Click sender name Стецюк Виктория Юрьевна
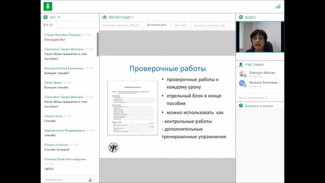 (62, 35)
